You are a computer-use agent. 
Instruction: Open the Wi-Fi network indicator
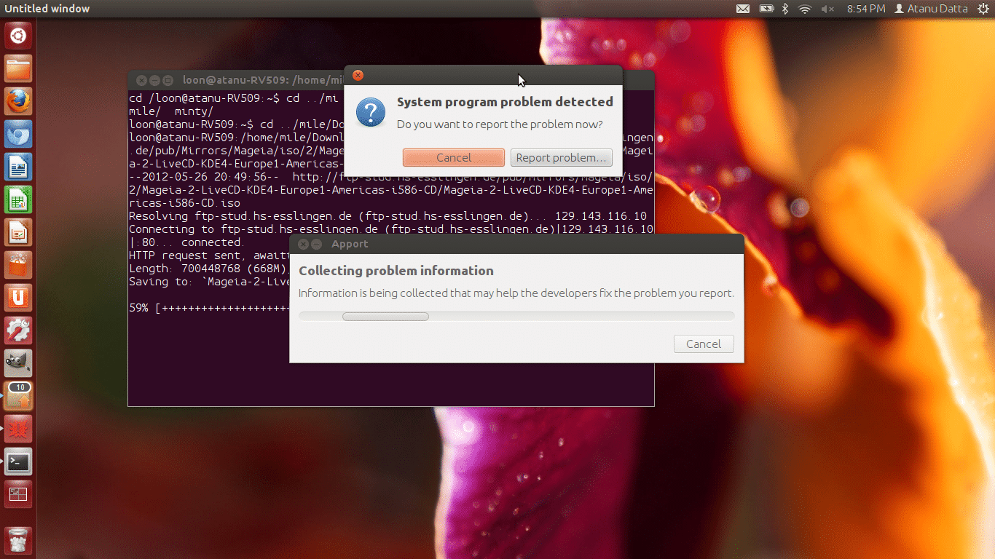pos(805,9)
